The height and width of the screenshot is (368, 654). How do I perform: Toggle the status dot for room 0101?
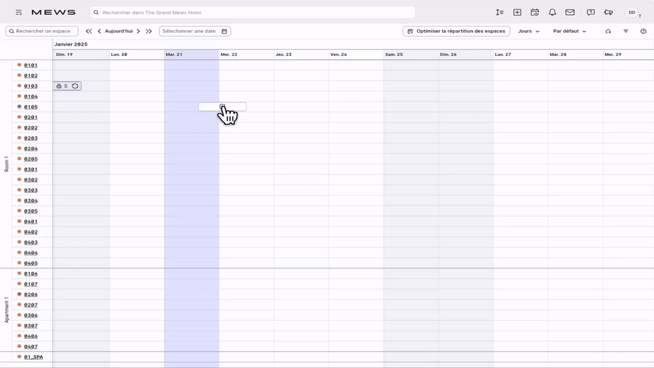click(x=19, y=65)
